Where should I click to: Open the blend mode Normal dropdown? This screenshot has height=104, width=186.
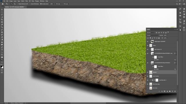[153, 35]
